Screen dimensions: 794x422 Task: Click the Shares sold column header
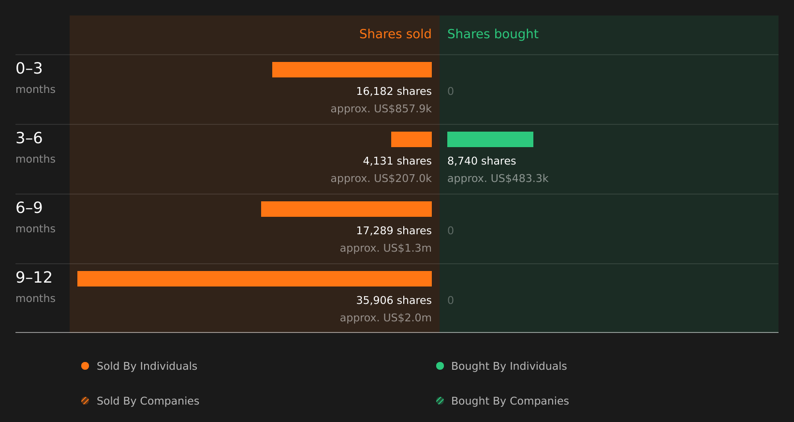pyautogui.click(x=396, y=34)
